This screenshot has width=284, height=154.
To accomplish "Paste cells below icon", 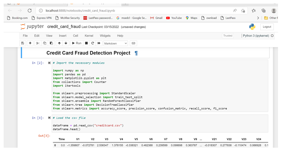I will click(x=51, y=43).
